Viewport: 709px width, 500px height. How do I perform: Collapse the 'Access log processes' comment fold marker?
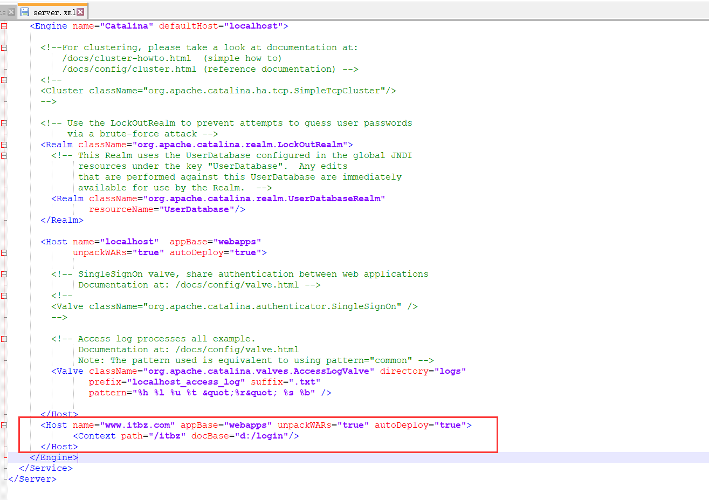click(x=4, y=339)
